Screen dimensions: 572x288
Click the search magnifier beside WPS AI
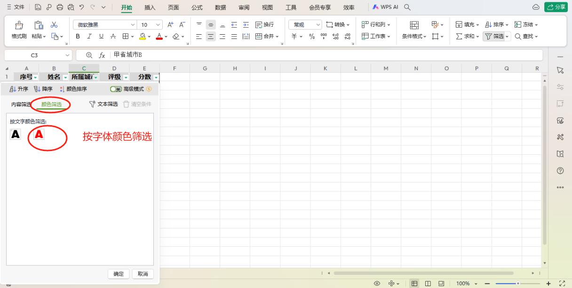[x=407, y=8]
